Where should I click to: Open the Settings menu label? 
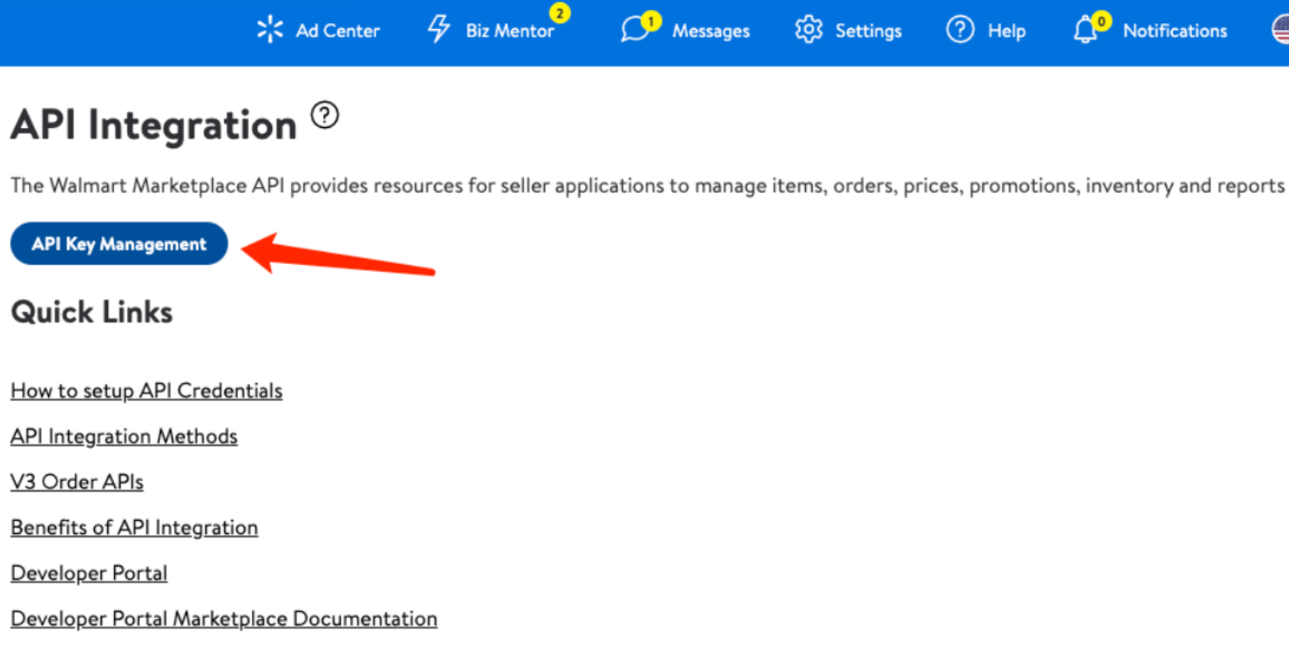868,31
